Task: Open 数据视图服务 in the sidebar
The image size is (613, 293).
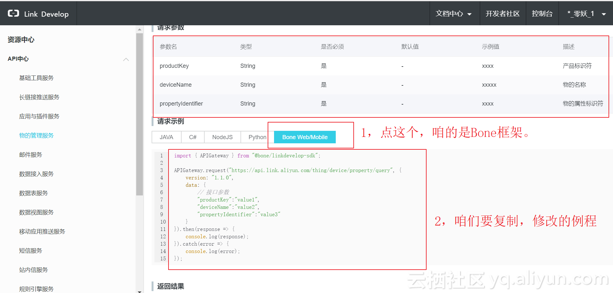Action: 36,212
